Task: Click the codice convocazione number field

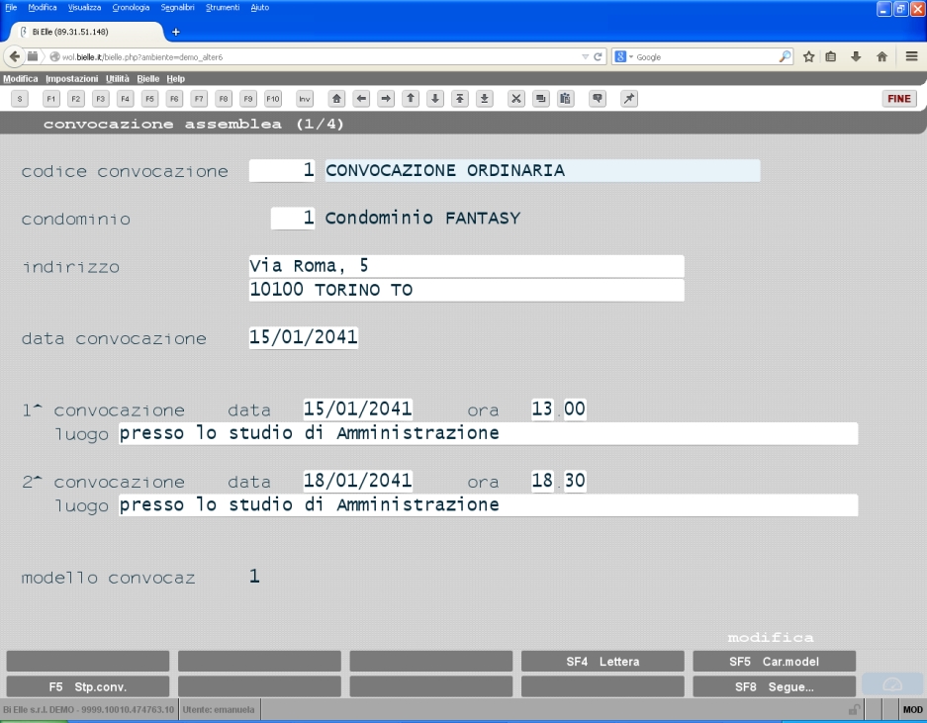Action: [x=282, y=171]
